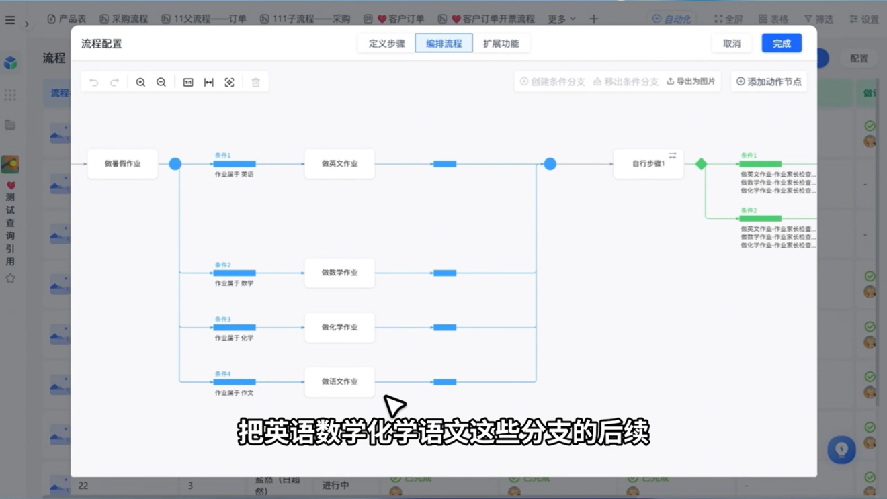Viewport: 887px width, 499px height.
Task: Click the 完成 button
Action: pyautogui.click(x=782, y=43)
